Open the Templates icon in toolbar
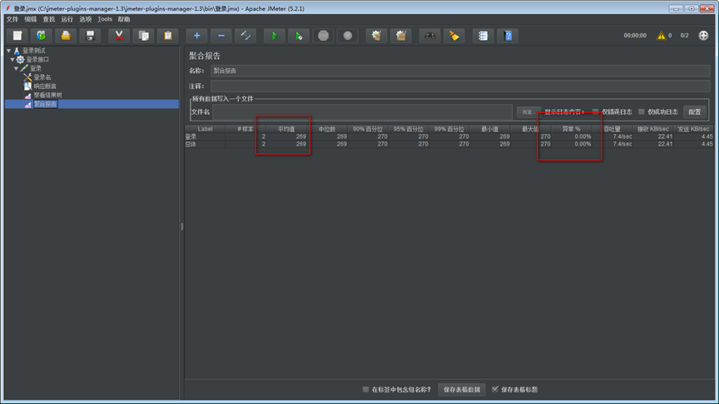Viewport: 719px width, 404px height. [42, 36]
